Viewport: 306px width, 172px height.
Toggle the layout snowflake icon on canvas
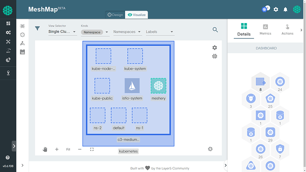[215, 56]
